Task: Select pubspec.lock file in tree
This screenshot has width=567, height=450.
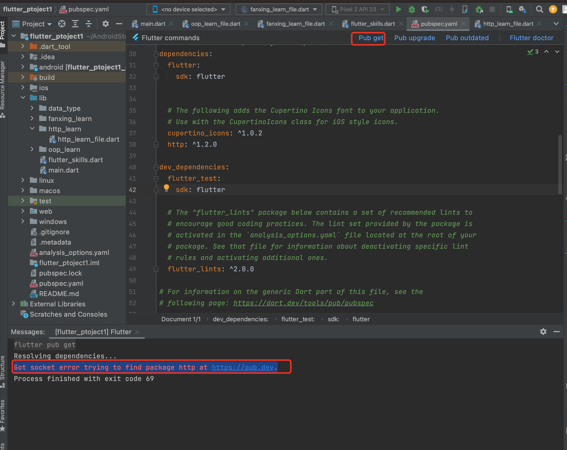Action: click(x=56, y=273)
